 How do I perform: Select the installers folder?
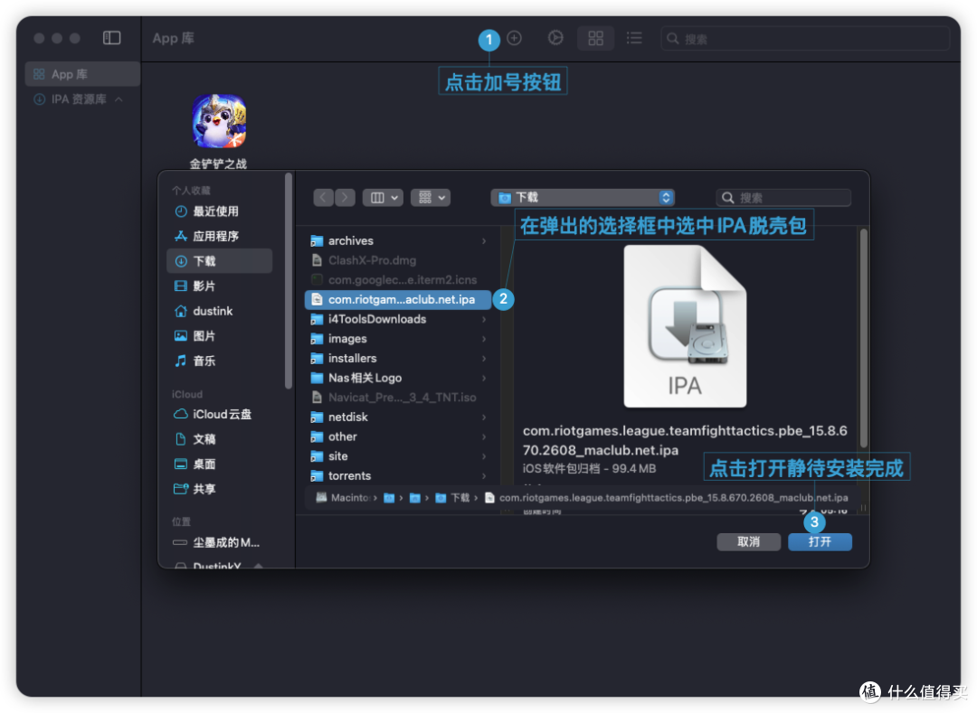coord(399,359)
